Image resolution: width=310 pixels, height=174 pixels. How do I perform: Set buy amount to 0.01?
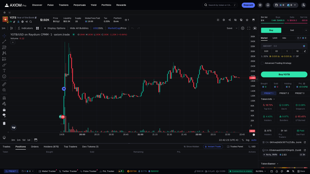[x=266, y=51]
